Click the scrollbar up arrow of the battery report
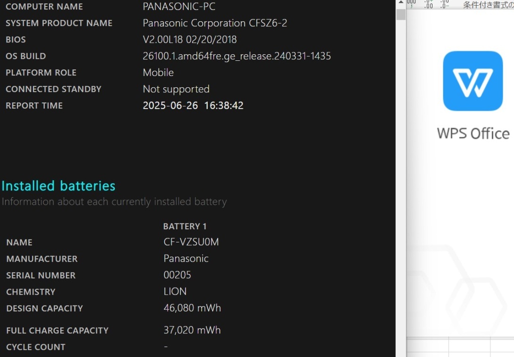 400,2
